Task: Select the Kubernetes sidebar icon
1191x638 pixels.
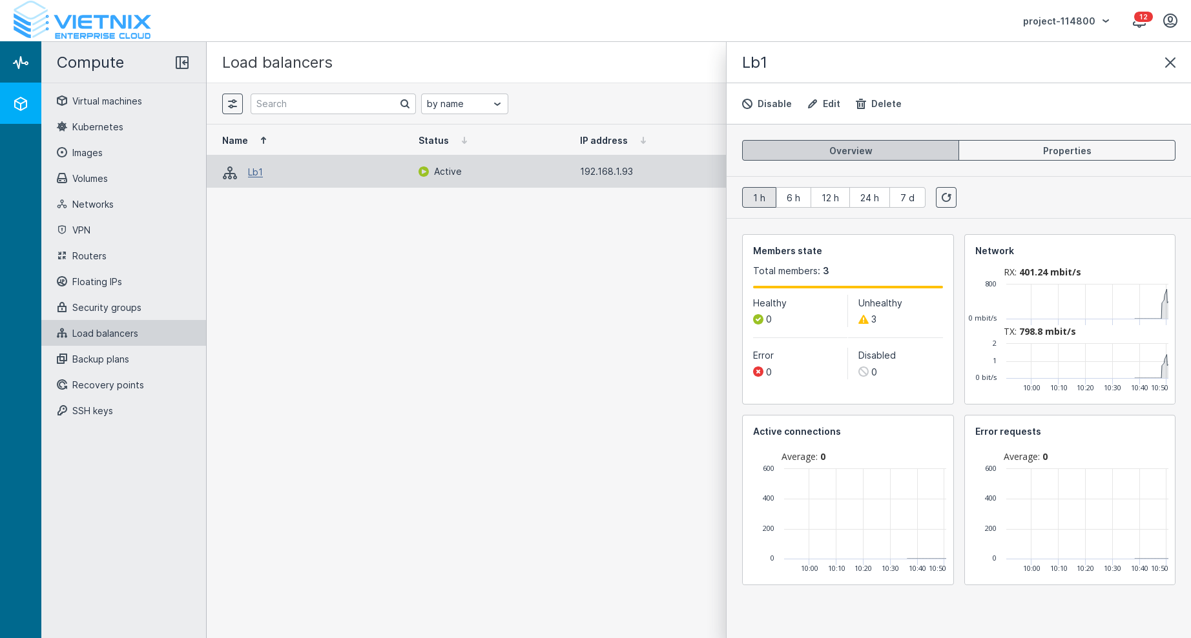Action: pyautogui.click(x=62, y=127)
